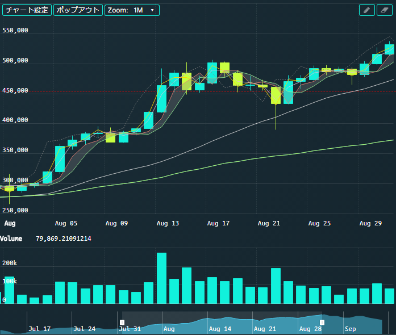
Task: Click the rightmost candle on the chart
Action: [389, 49]
